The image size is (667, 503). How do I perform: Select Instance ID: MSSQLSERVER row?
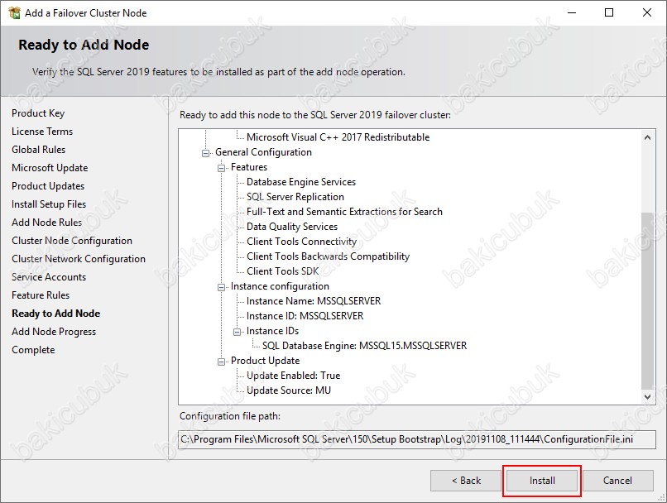click(x=305, y=316)
